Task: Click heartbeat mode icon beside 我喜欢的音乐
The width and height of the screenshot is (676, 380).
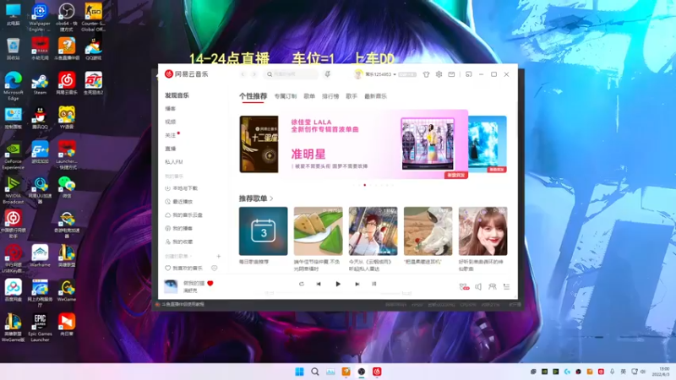Action: 215,268
